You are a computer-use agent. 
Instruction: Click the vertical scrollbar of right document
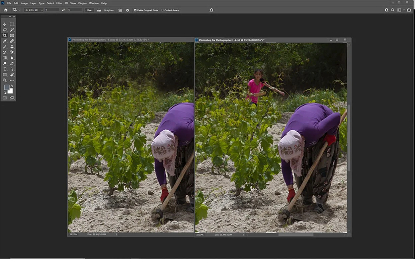pyautogui.click(x=349, y=138)
